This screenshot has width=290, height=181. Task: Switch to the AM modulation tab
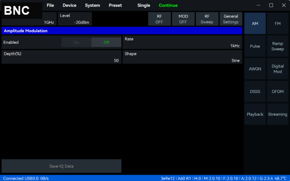tap(255, 23)
